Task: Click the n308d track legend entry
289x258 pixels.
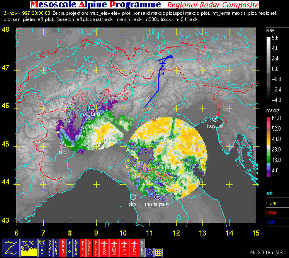Action: point(272,212)
